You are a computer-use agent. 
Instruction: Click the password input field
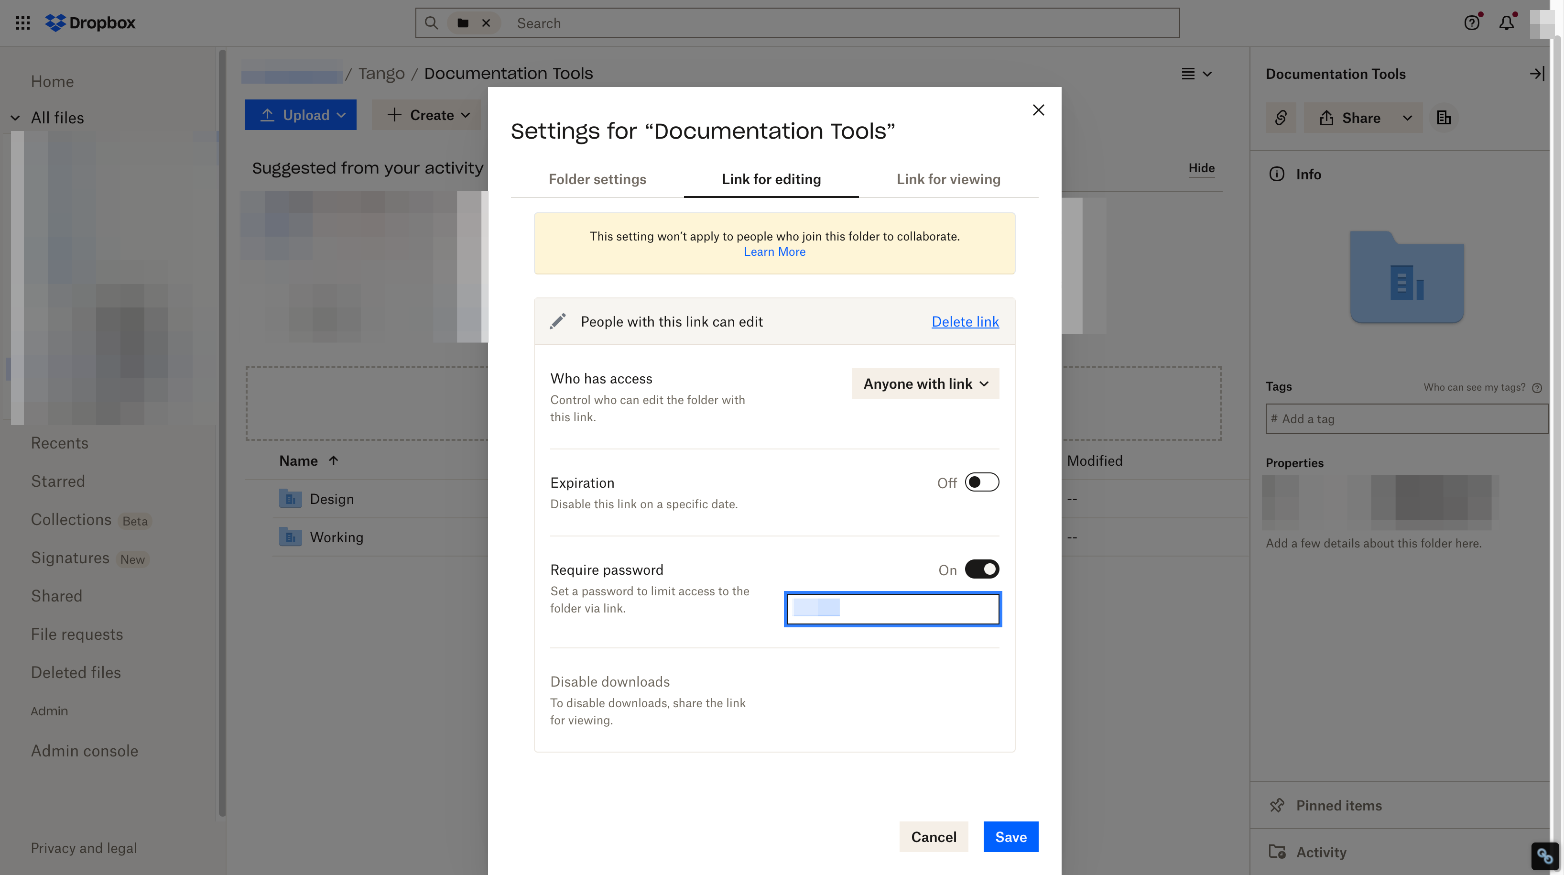[x=892, y=608]
